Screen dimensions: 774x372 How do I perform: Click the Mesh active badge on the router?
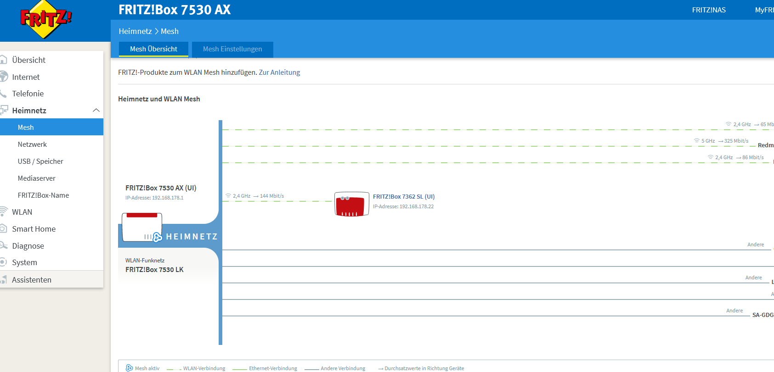click(x=157, y=237)
